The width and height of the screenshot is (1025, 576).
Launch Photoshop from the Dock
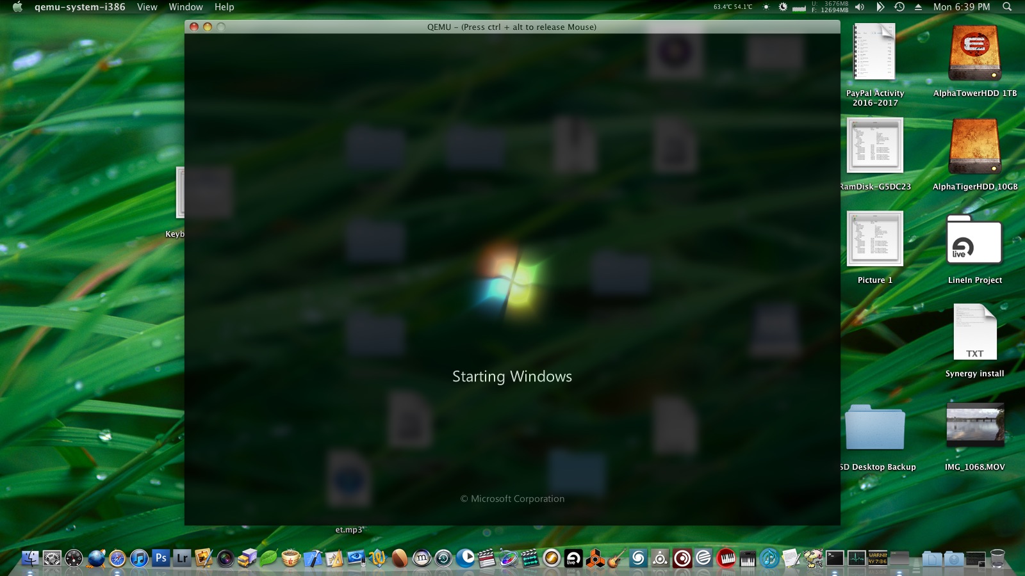[161, 559]
